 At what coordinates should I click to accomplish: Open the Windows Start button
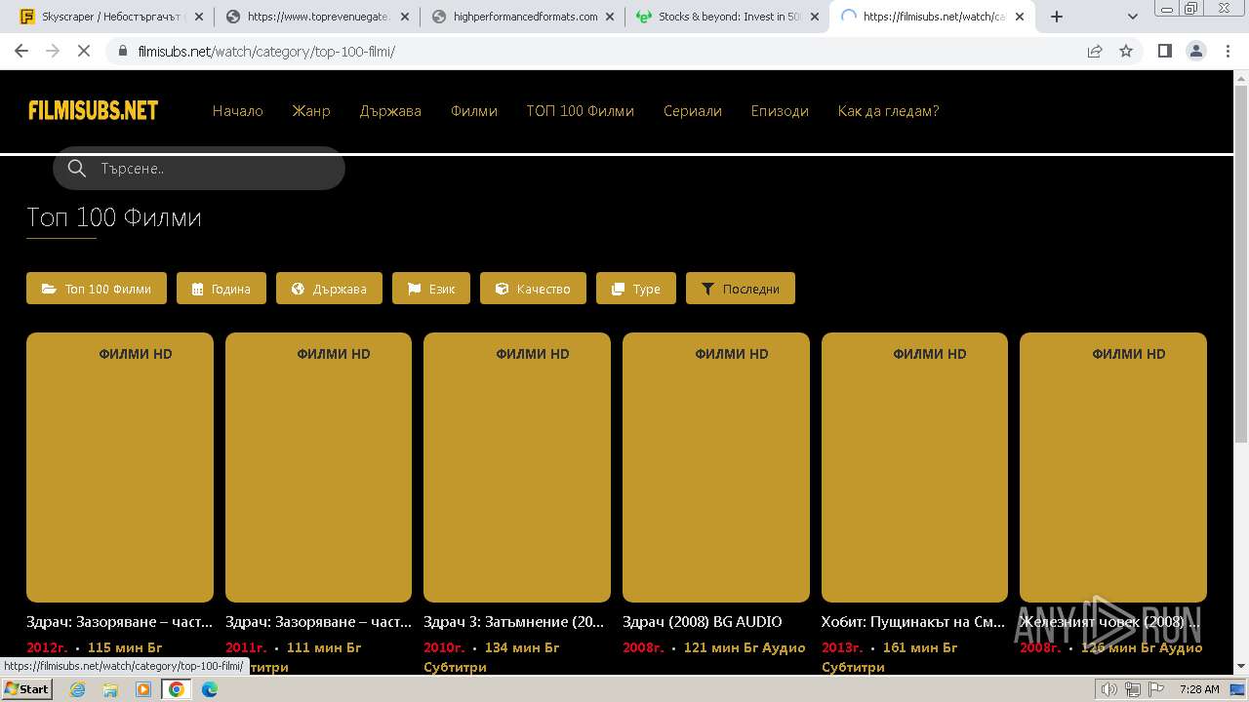click(x=27, y=689)
